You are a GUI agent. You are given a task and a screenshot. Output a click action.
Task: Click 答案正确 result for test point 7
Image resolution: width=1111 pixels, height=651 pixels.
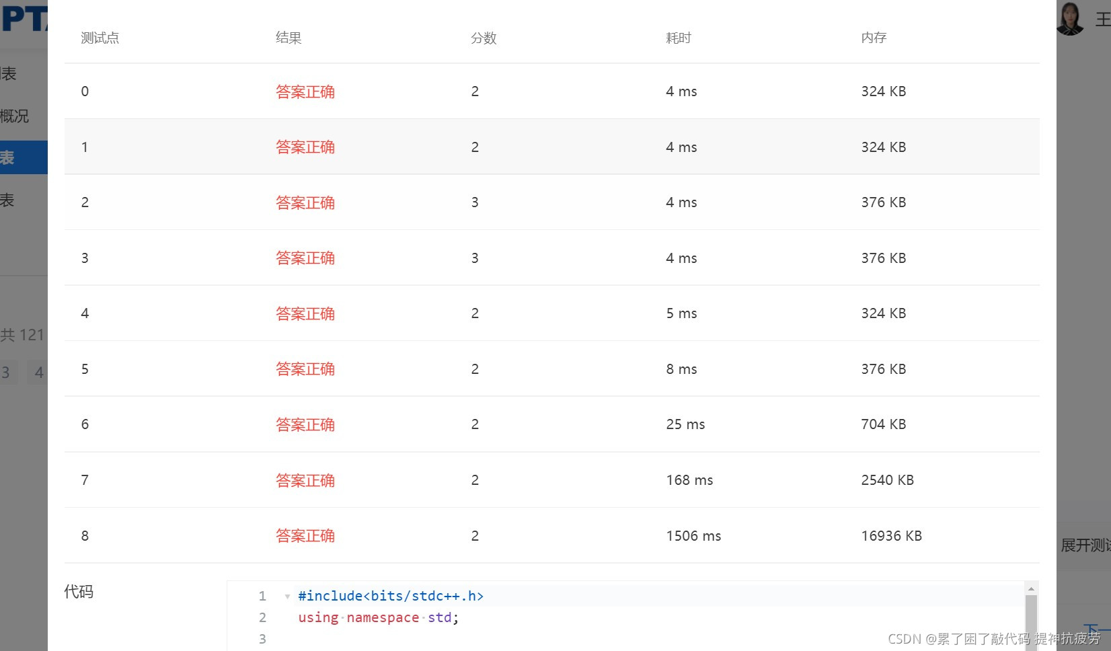point(305,480)
